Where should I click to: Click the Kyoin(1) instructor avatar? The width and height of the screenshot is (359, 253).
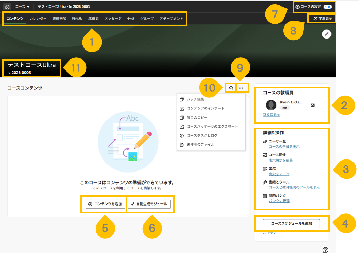(271, 105)
